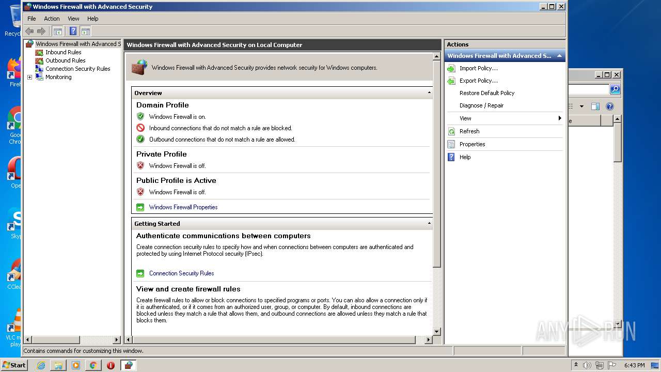Screen dimensions: 661x372
Task: Collapse the Overview section arrow
Action: pos(429,93)
